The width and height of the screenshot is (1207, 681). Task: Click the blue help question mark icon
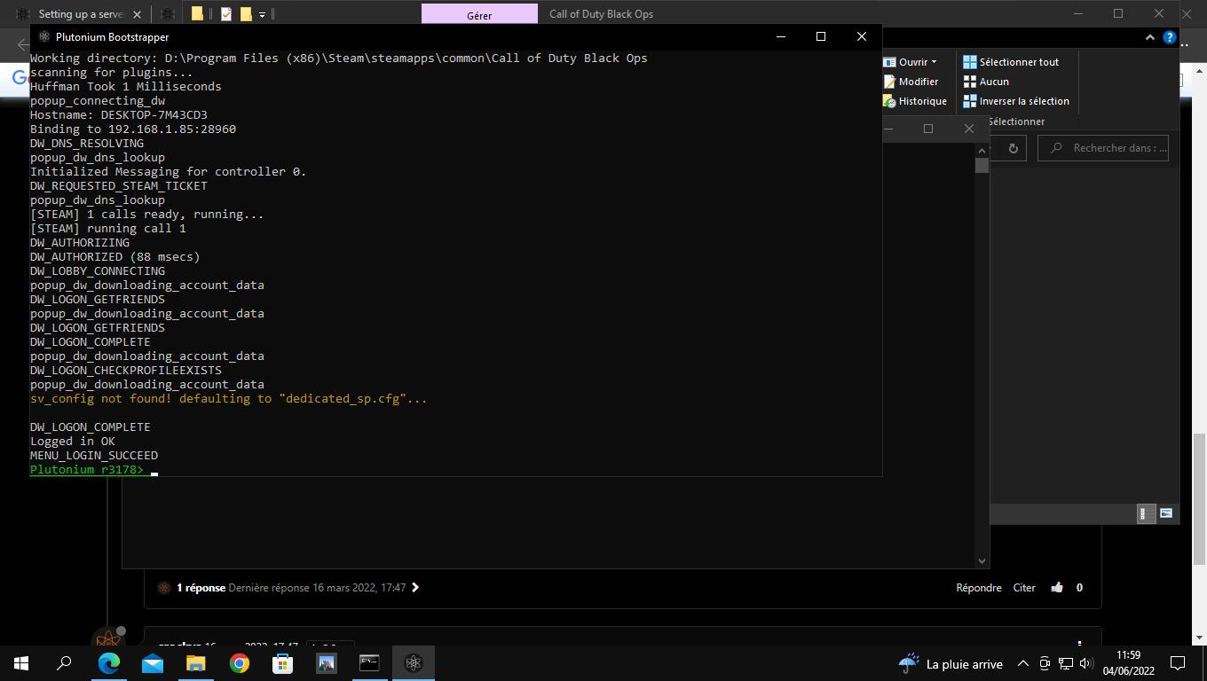point(1170,39)
